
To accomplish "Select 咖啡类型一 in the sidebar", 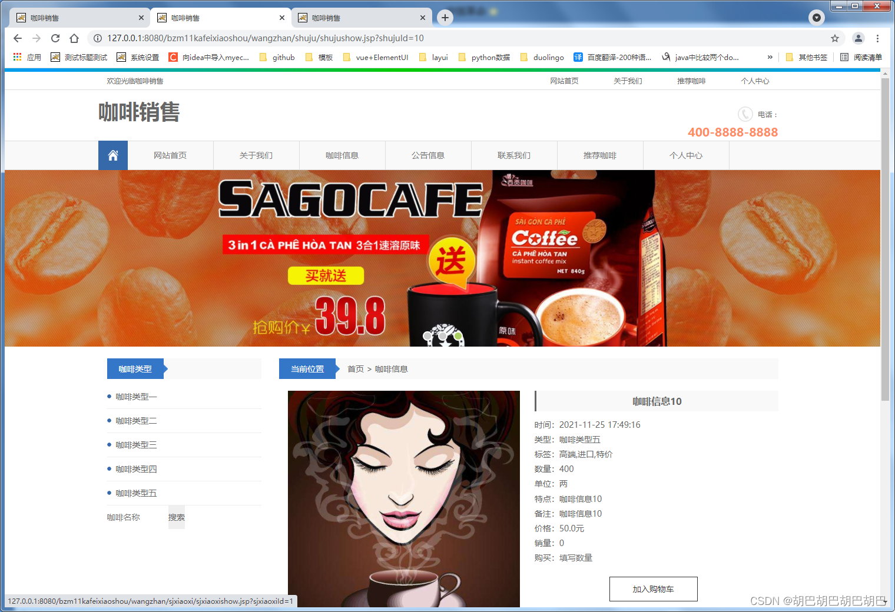I will click(x=136, y=397).
